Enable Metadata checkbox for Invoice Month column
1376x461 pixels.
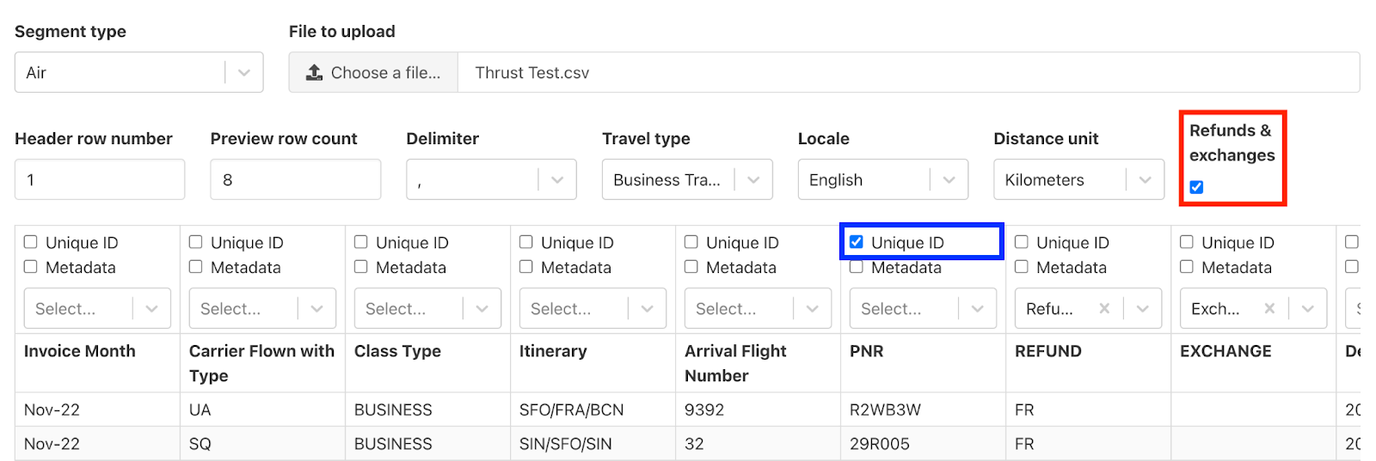pos(31,267)
